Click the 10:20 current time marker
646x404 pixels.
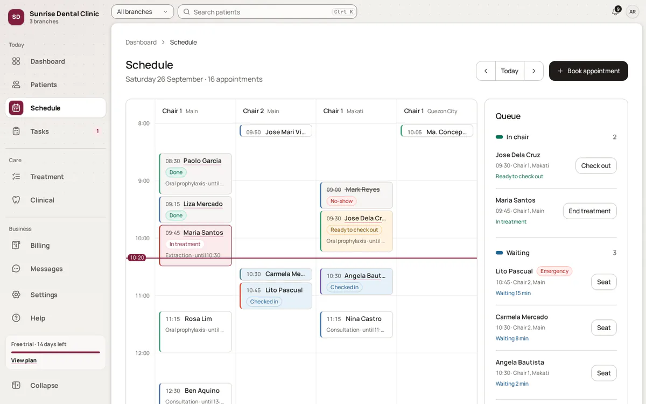pyautogui.click(x=137, y=258)
